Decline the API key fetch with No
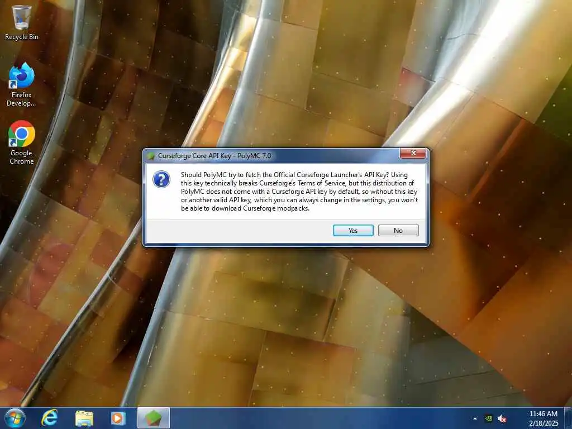 (398, 231)
